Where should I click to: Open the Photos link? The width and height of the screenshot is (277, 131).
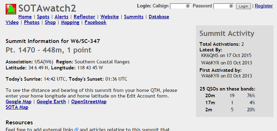32,23
